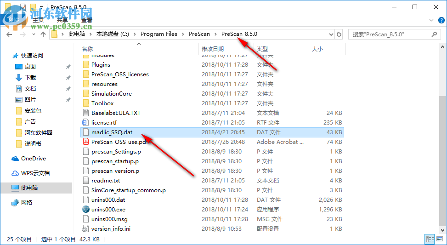
Task: Select the SimulationCore folder icon
Action: (x=86, y=94)
